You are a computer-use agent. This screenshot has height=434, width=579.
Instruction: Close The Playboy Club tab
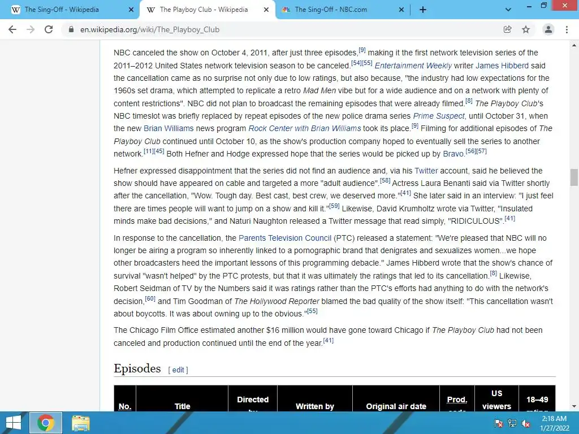(x=266, y=10)
